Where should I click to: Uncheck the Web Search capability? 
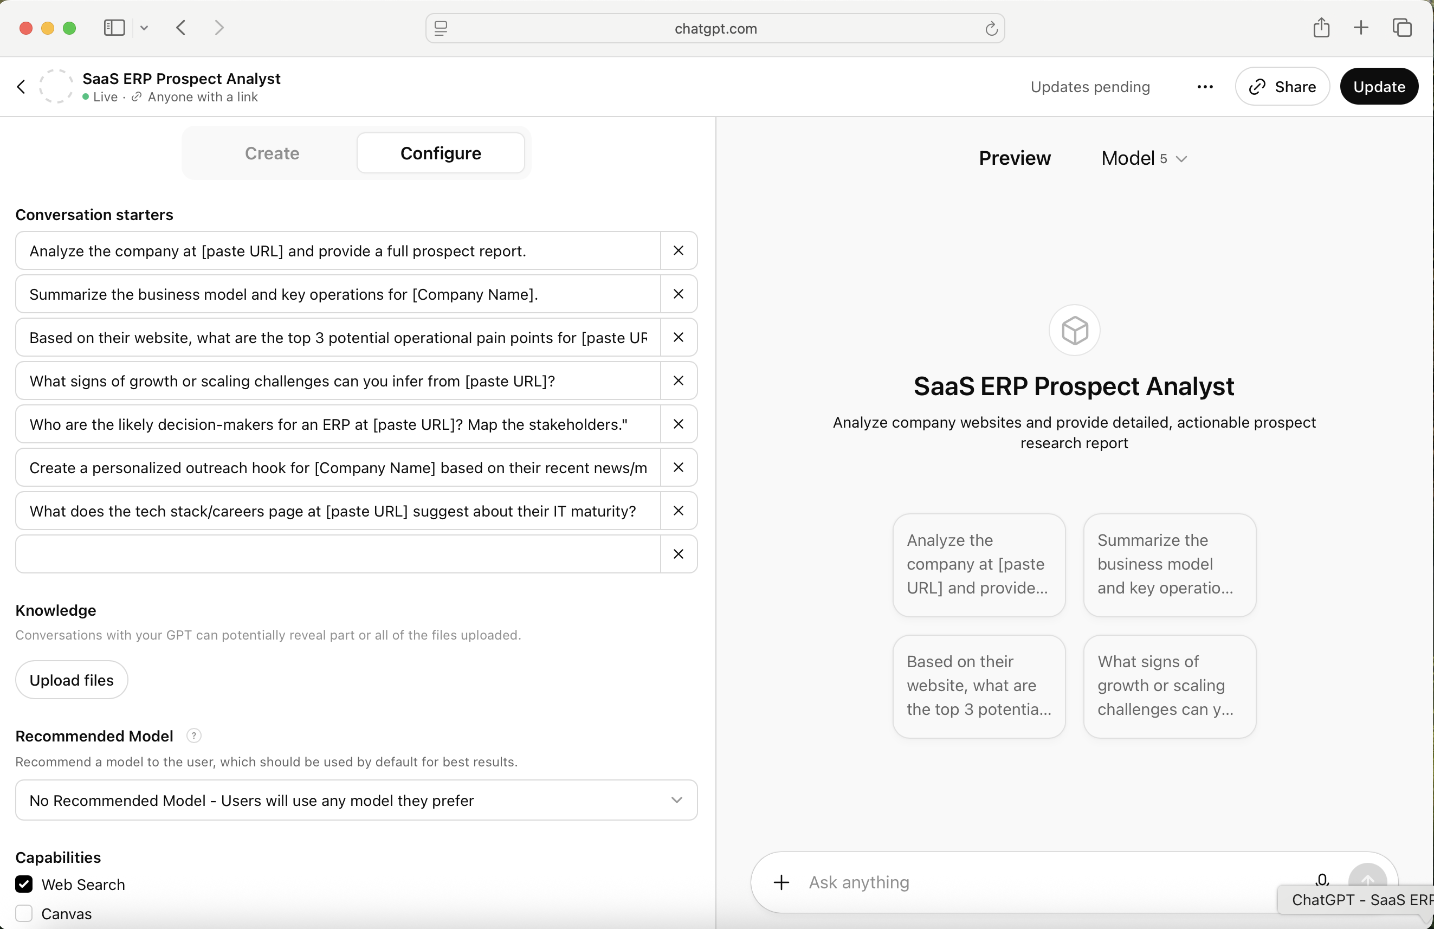[x=24, y=885]
